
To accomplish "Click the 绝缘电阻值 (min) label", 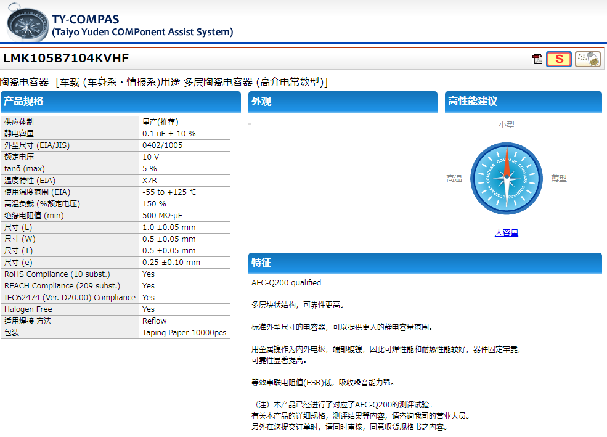I will click(x=34, y=216).
